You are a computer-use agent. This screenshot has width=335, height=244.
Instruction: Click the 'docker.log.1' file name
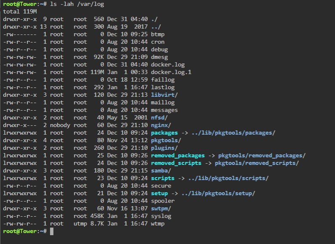(x=171, y=72)
